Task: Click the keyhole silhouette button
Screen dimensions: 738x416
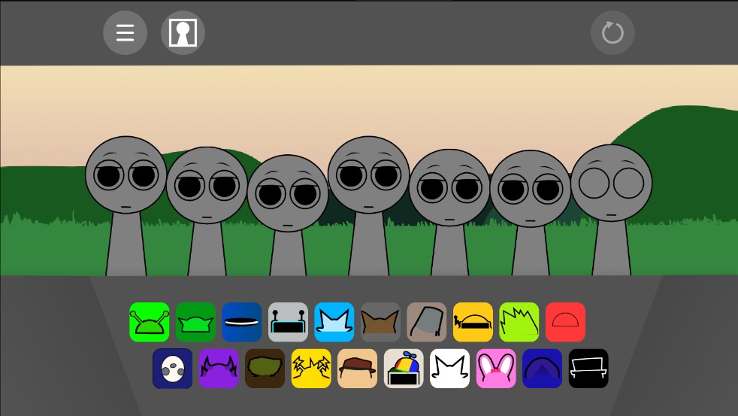Action: [x=183, y=33]
